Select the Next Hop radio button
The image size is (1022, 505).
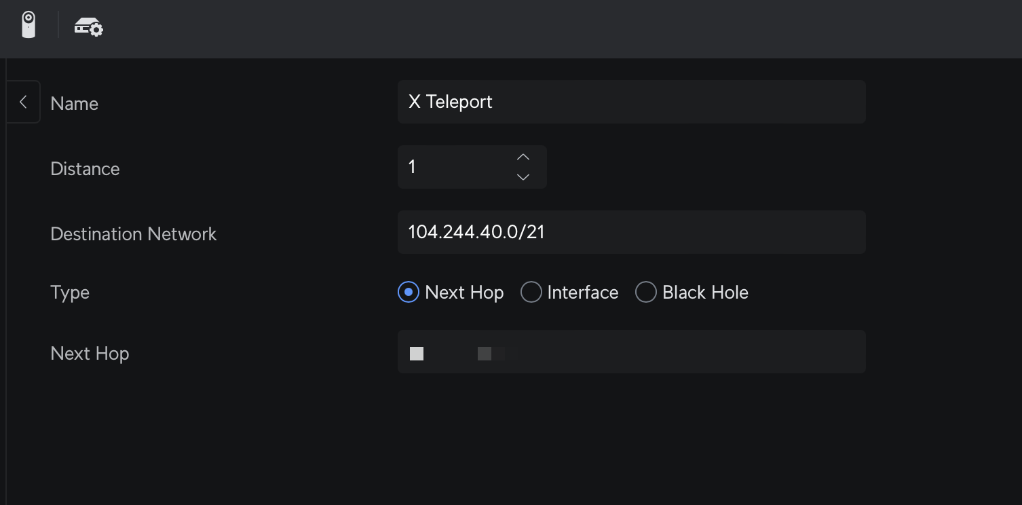pyautogui.click(x=409, y=293)
